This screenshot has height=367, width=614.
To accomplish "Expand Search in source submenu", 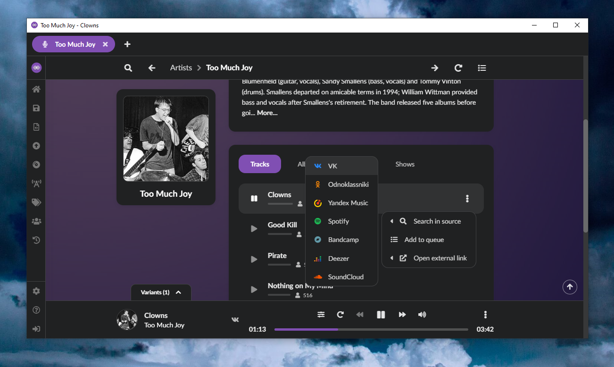I will point(429,221).
